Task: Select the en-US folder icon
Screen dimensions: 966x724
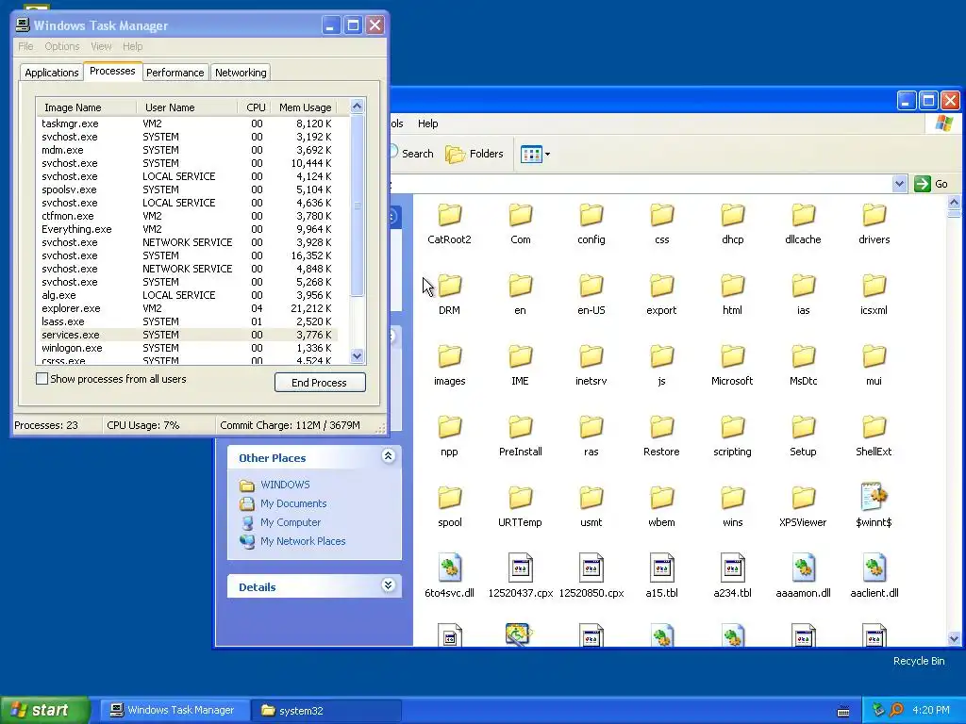Action: (x=591, y=287)
